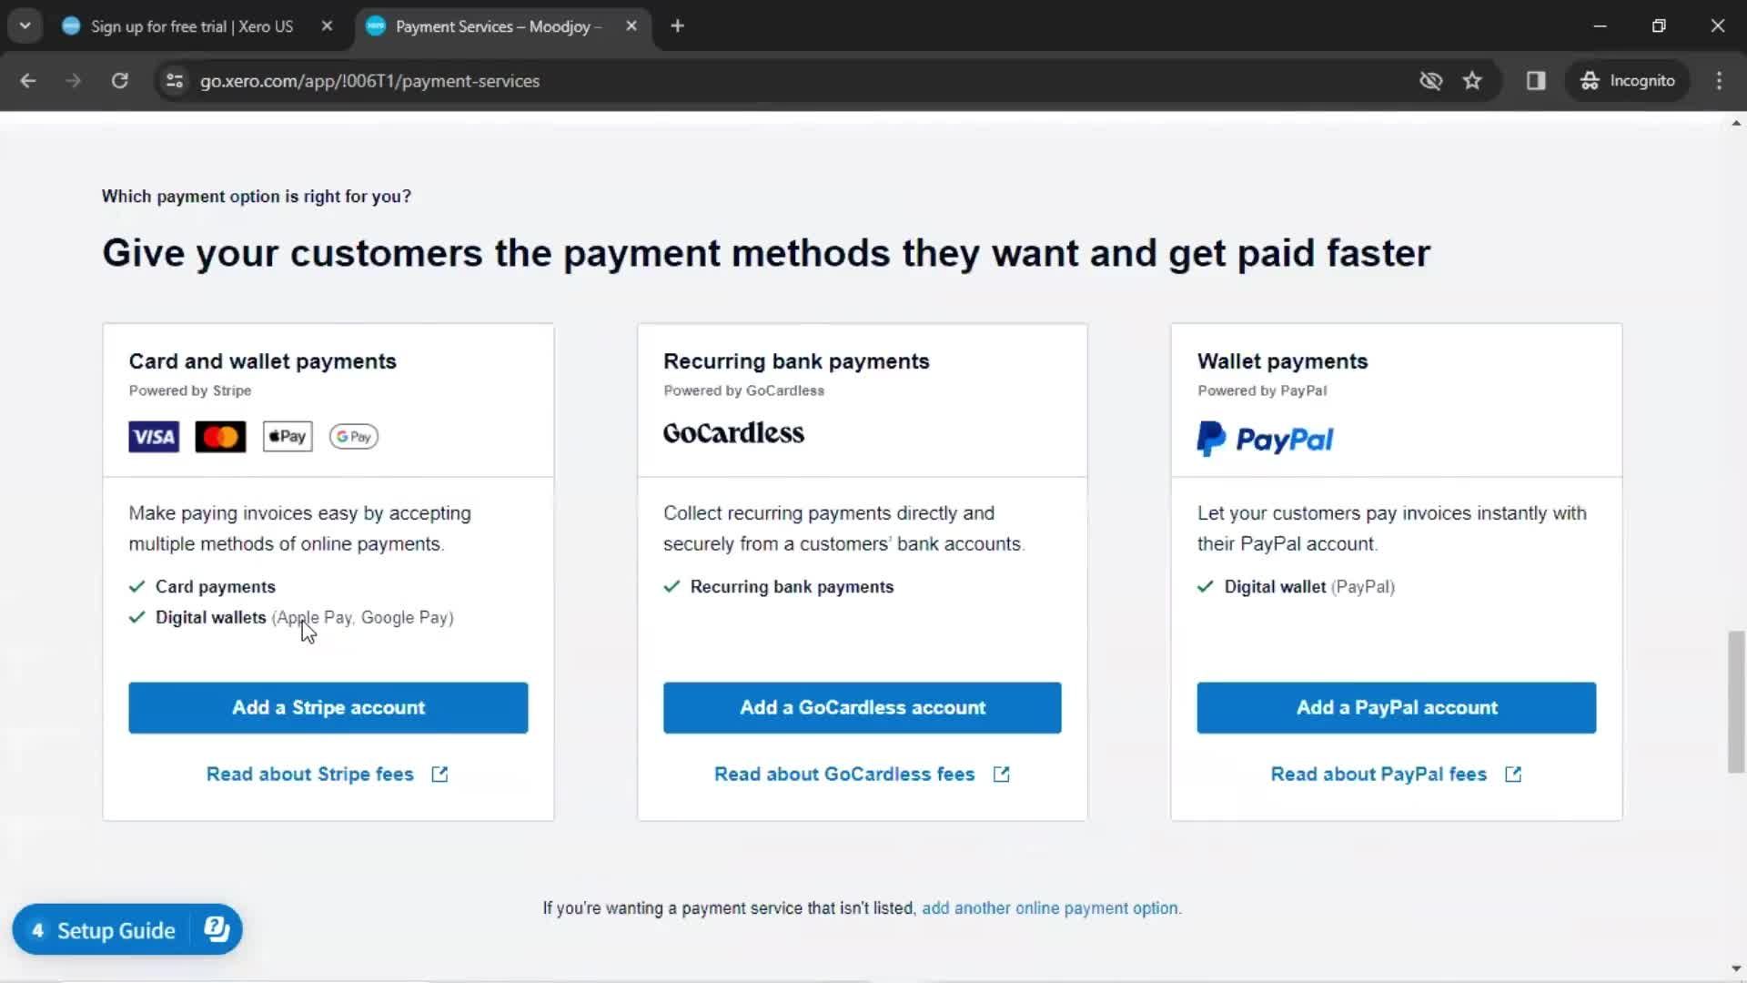Click the browser back arrow
The width and height of the screenshot is (1747, 983).
pyautogui.click(x=28, y=81)
